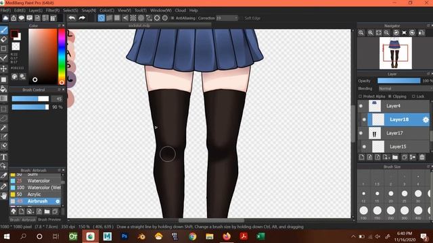
Task: Enable the radial snap icon
Action: coord(133,18)
